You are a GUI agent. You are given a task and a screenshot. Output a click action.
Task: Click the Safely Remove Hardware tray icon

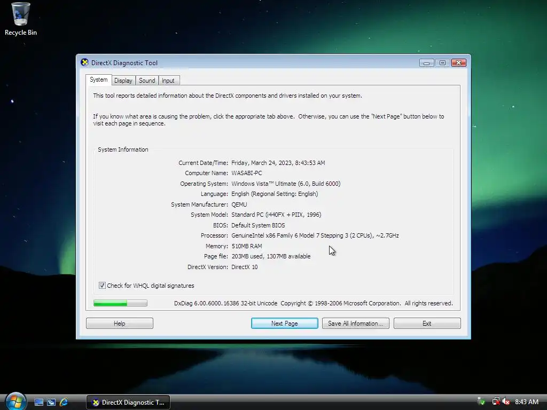click(481, 401)
